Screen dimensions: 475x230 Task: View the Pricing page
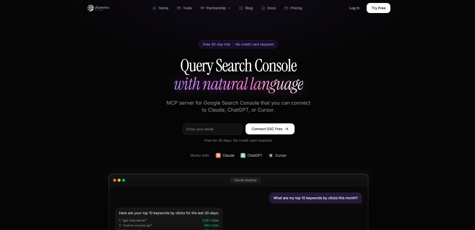pos(293,8)
